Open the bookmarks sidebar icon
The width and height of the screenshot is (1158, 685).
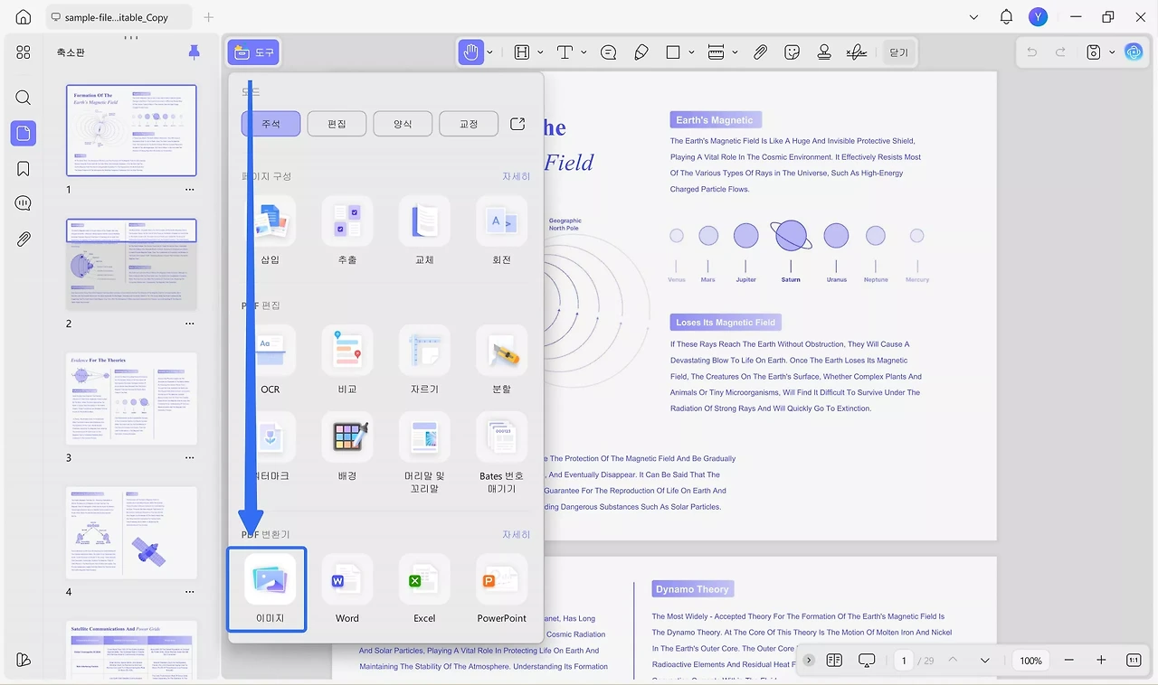click(24, 169)
